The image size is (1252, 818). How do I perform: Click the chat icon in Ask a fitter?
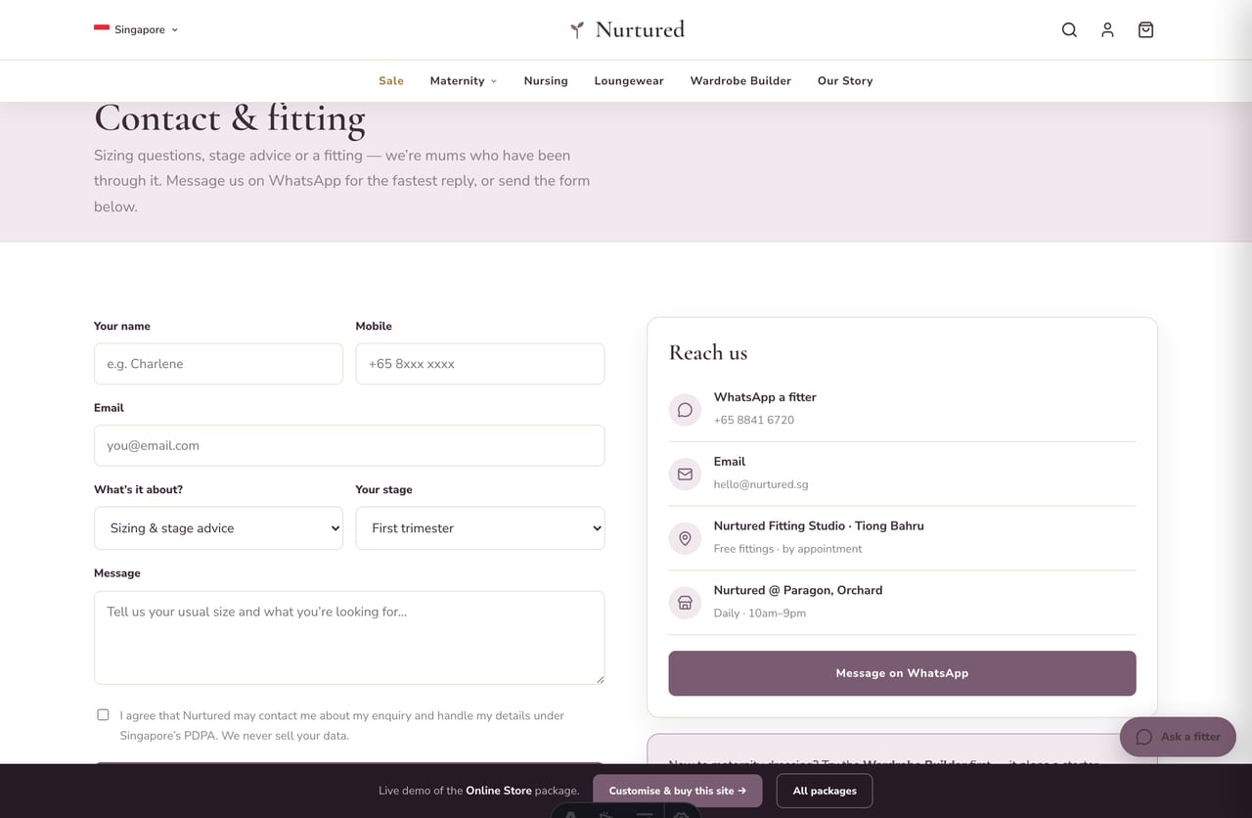pos(1143,737)
